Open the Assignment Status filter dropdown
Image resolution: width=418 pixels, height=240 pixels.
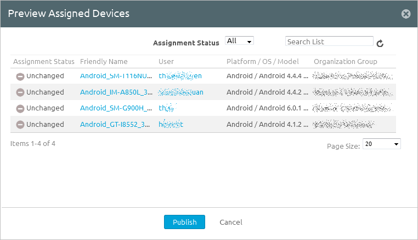239,41
